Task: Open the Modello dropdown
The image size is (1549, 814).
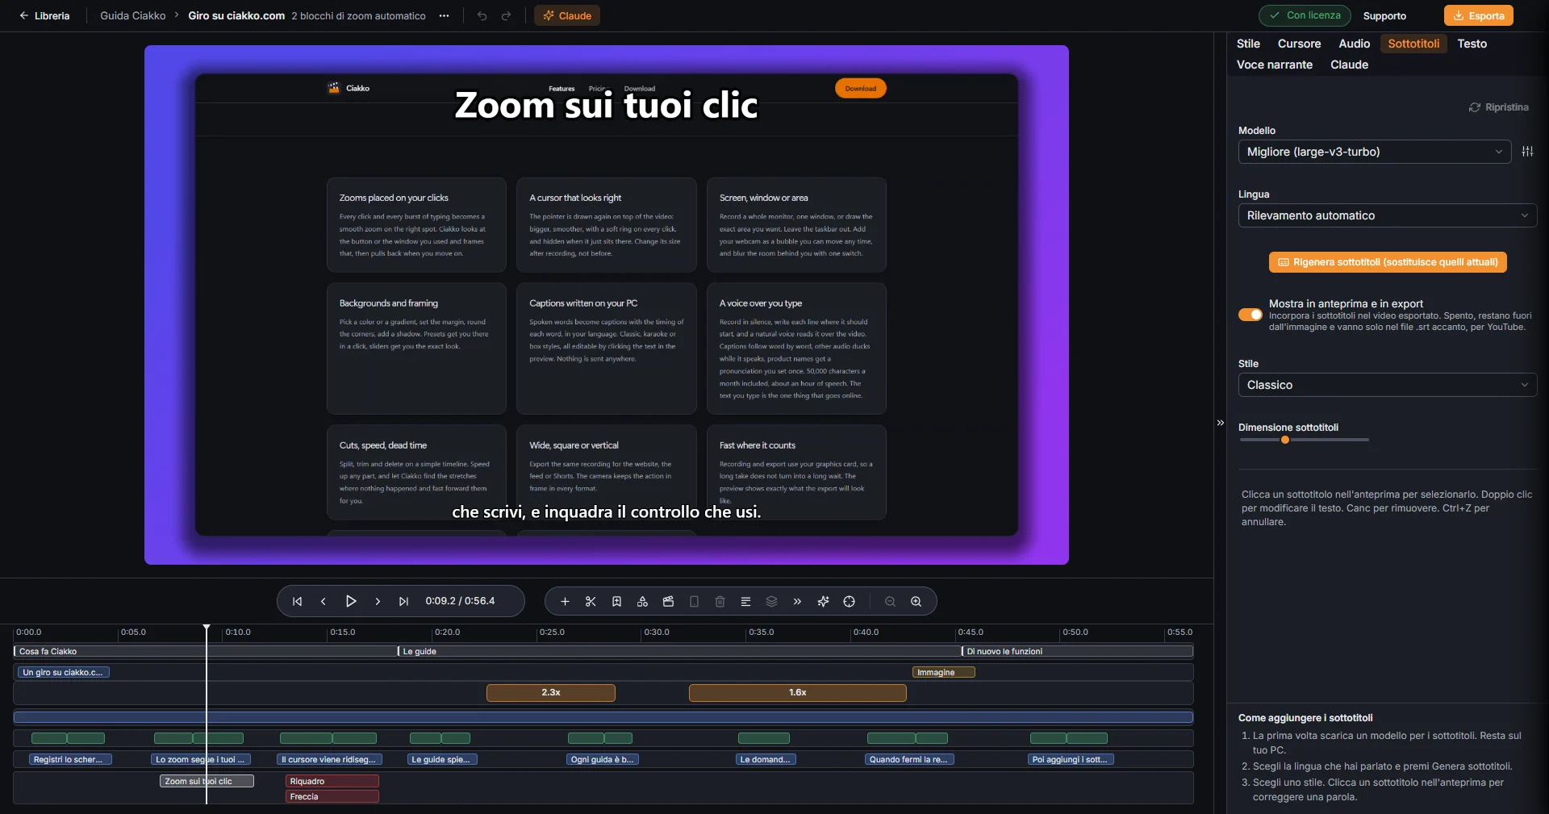Action: (1375, 152)
